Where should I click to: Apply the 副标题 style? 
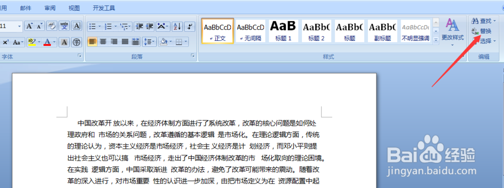tap(383, 31)
